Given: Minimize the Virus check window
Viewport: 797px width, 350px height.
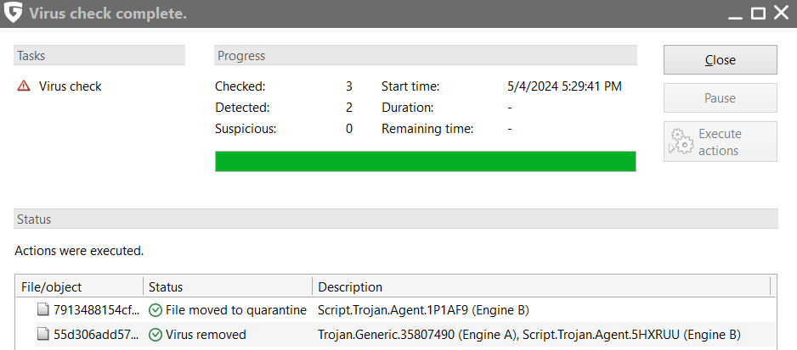Looking at the screenshot, I should pos(735,14).
